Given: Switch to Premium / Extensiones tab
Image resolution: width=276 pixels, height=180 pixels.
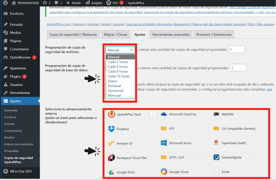Looking at the screenshot, I should tap(214, 34).
